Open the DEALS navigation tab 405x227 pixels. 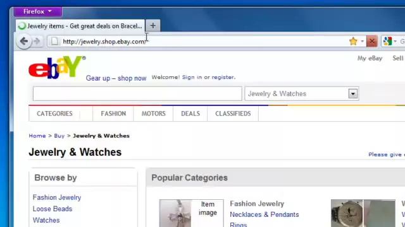coord(190,113)
